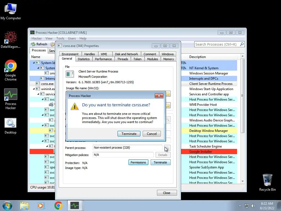Screen dimensions: 281x211
Task: Open Chrome from the taskbar
Action: click(58, 206)
